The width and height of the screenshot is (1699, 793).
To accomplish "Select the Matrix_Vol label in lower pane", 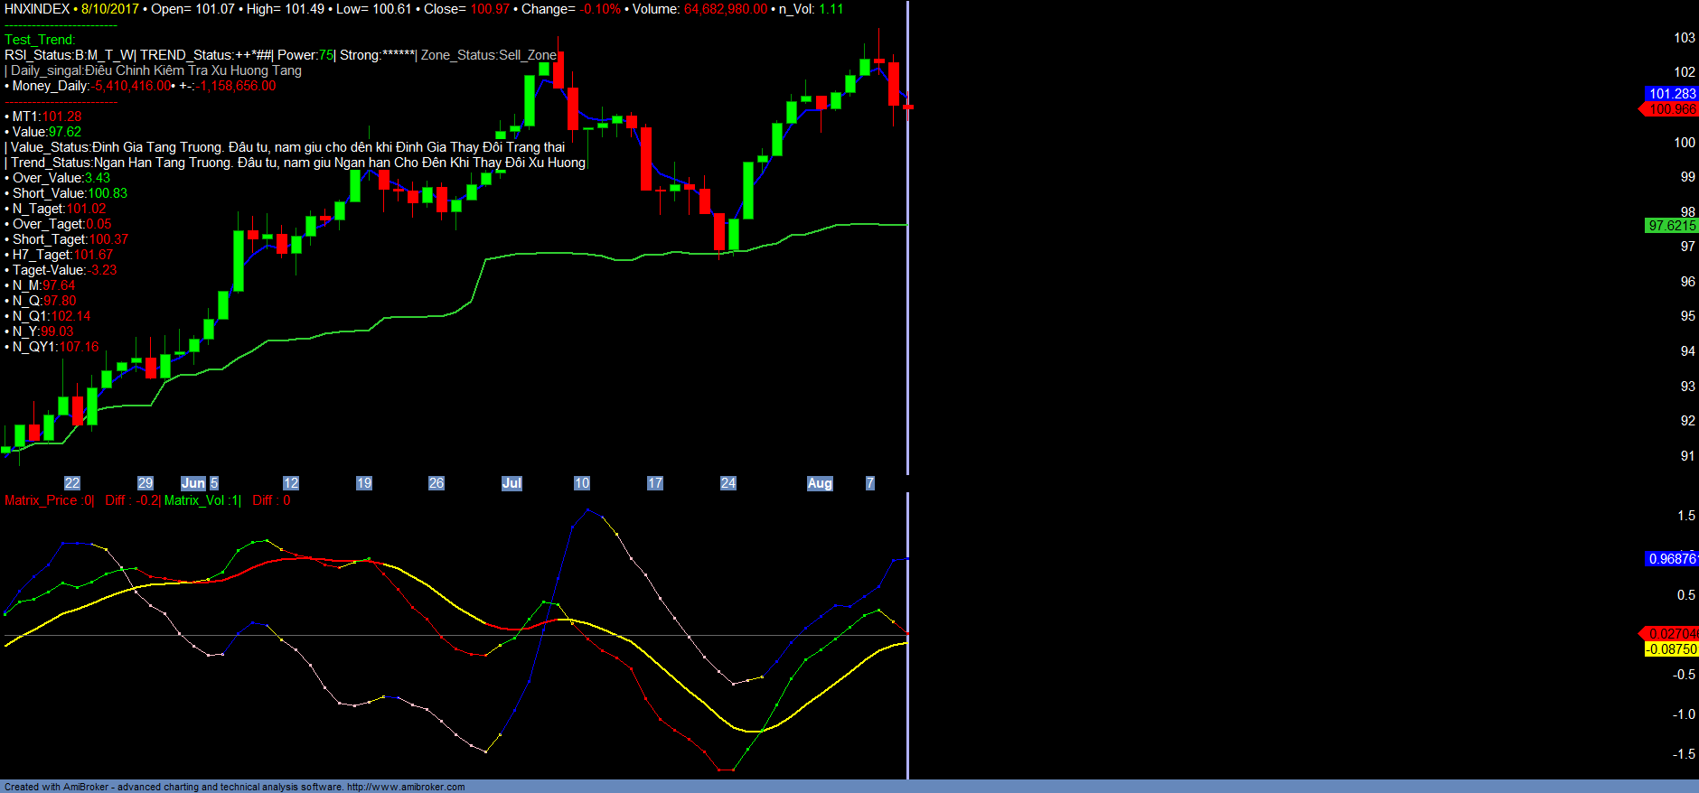I will 201,500.
